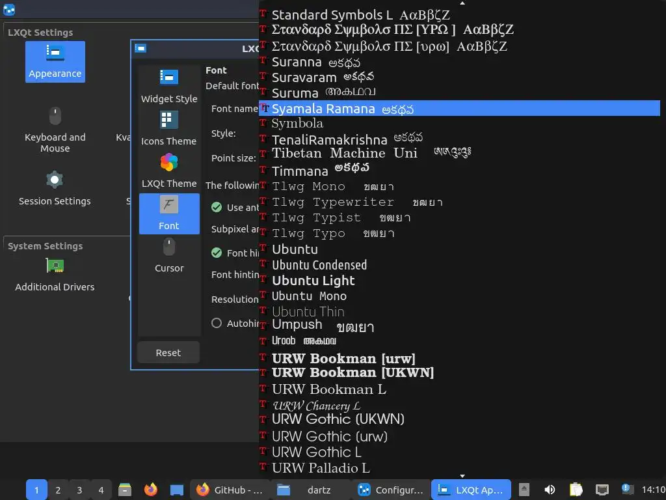
Task: Choose Tlwg Typewriter font
Action: tap(459, 202)
